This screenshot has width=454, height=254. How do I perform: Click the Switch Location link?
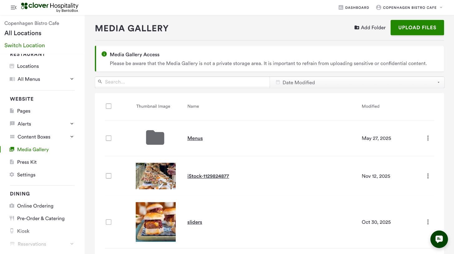tap(25, 45)
